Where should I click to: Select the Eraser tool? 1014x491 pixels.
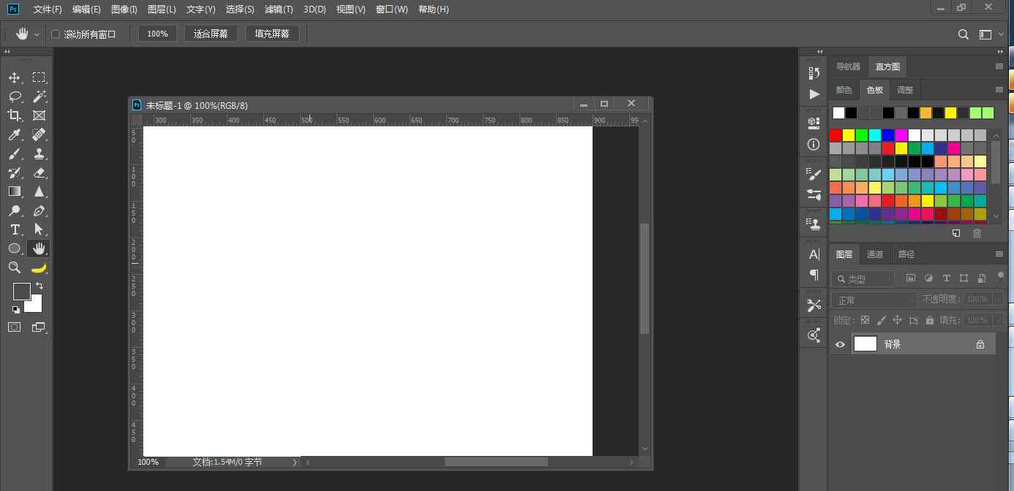pyautogui.click(x=39, y=172)
